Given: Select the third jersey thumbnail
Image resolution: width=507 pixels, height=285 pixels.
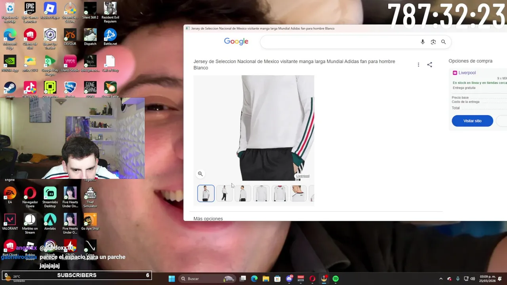Looking at the screenshot, I should (243, 194).
